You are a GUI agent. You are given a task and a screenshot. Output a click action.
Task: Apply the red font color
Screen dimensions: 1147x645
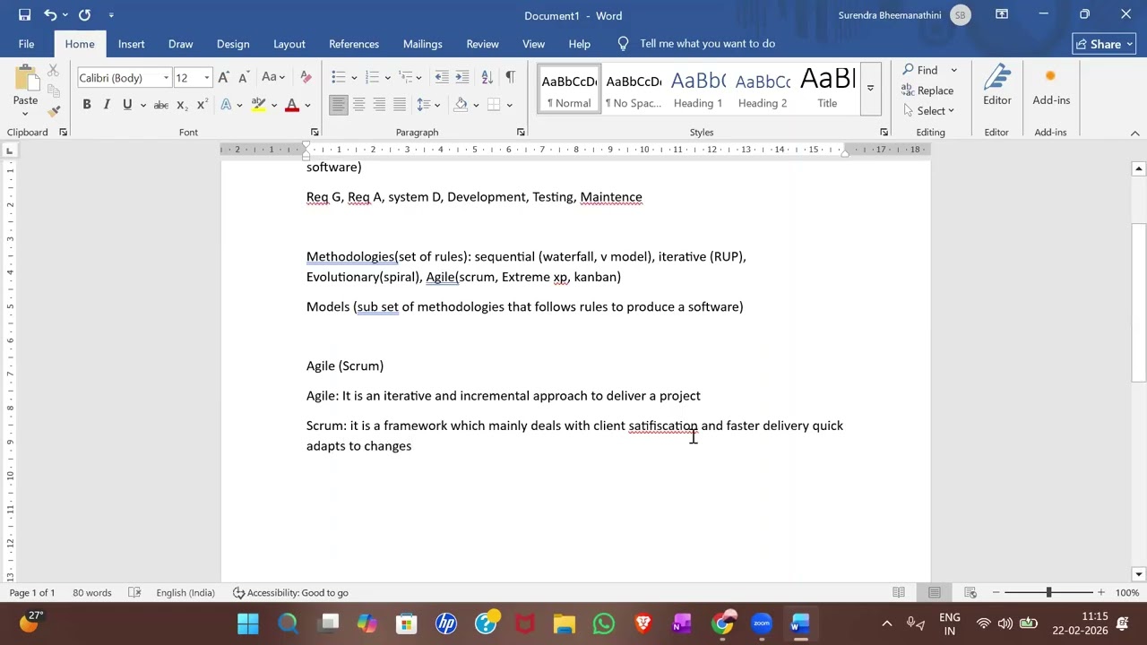click(x=291, y=105)
